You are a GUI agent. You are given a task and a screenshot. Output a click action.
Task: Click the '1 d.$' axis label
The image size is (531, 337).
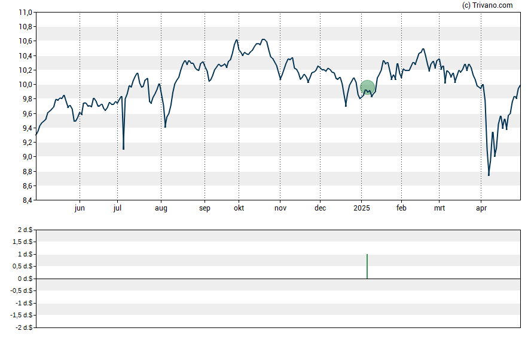pos(25,254)
